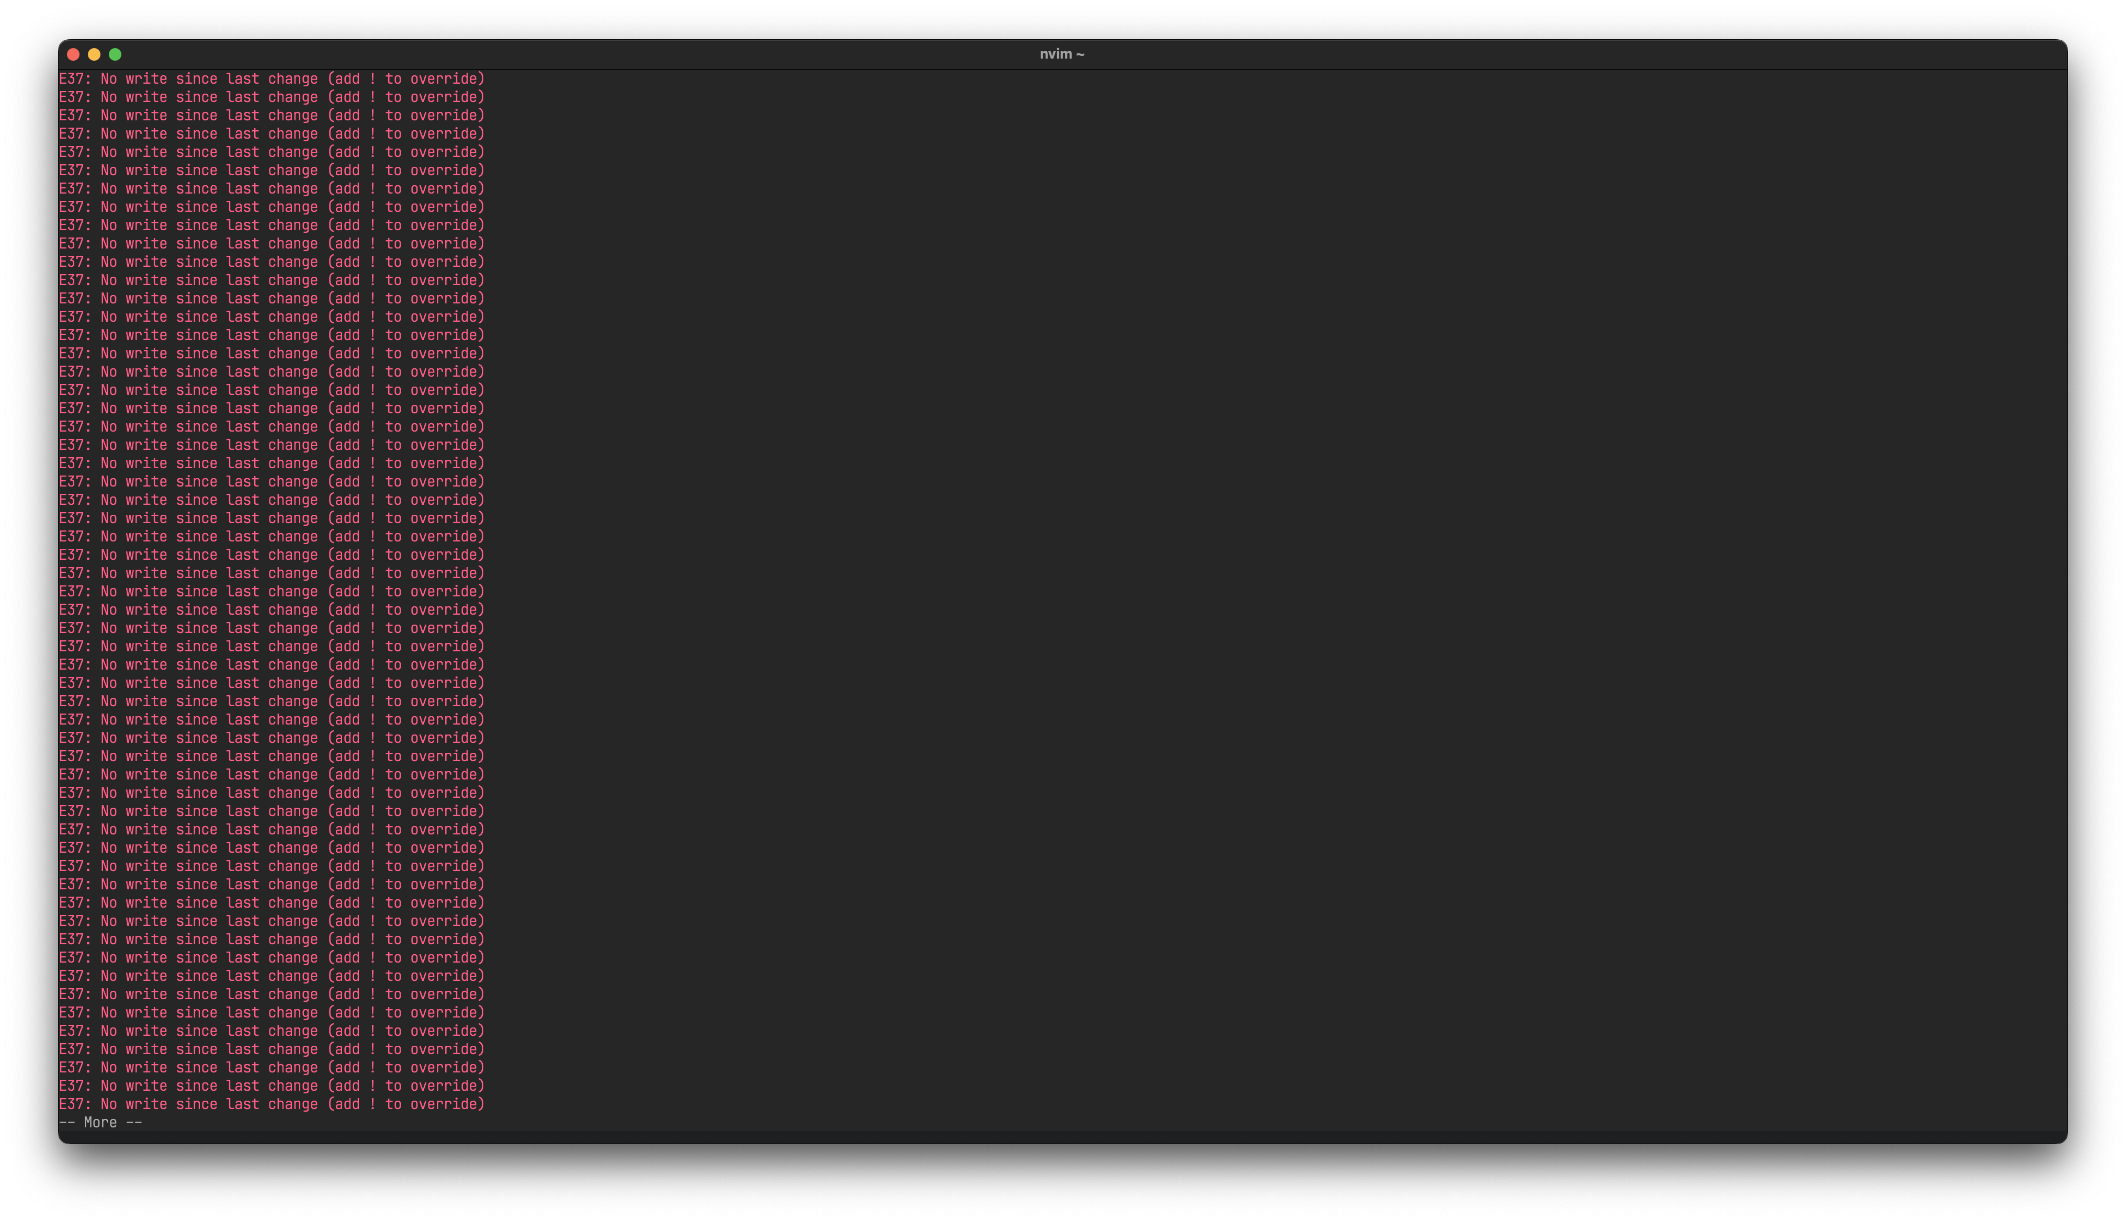Click "change" in the last error line

pyautogui.click(x=292, y=1104)
